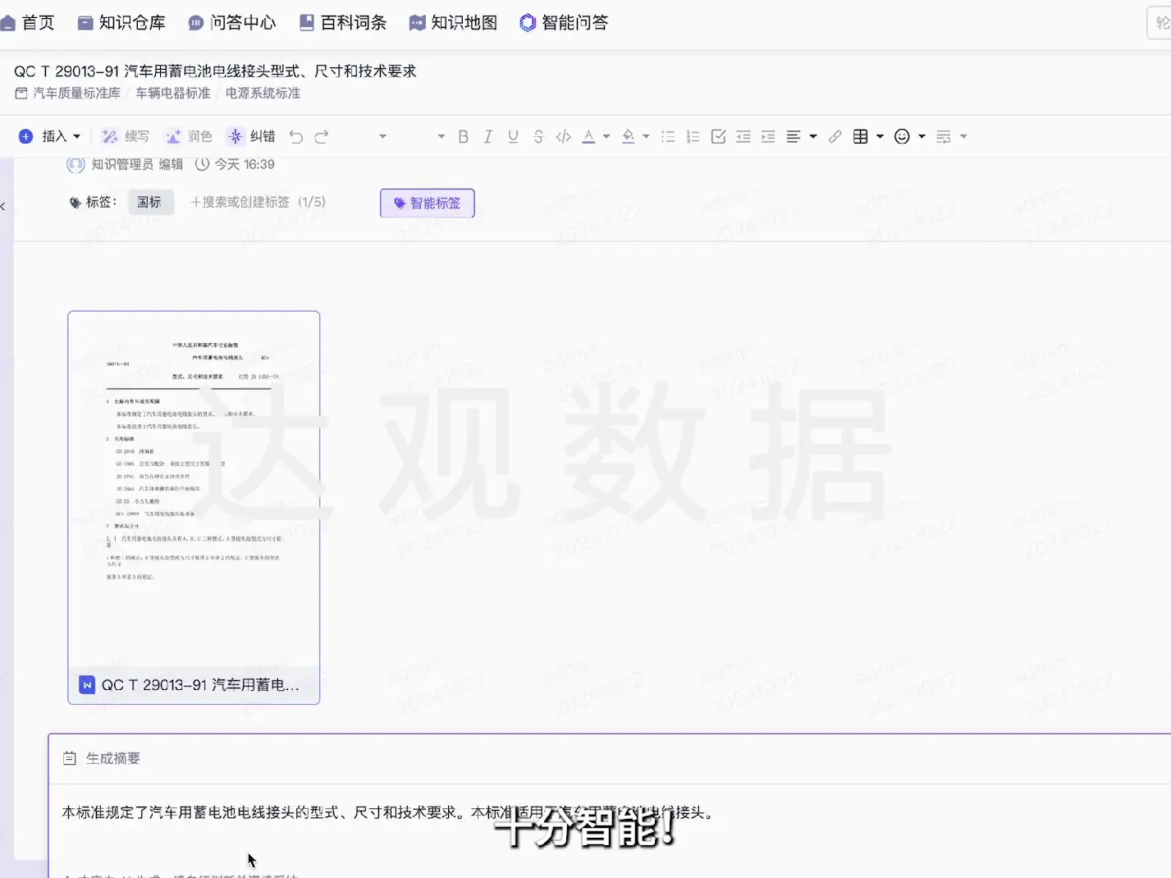Viewport: 1171px width, 878px height.
Task: Open the 插入 insert dropdown
Action: 54,135
